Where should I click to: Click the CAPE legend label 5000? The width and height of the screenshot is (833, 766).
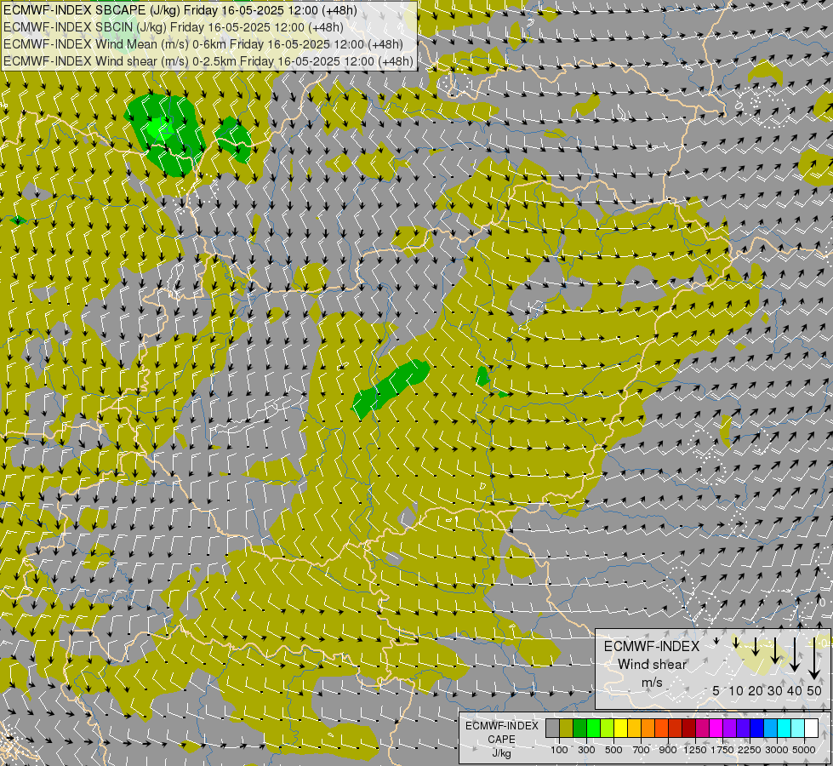point(804,750)
